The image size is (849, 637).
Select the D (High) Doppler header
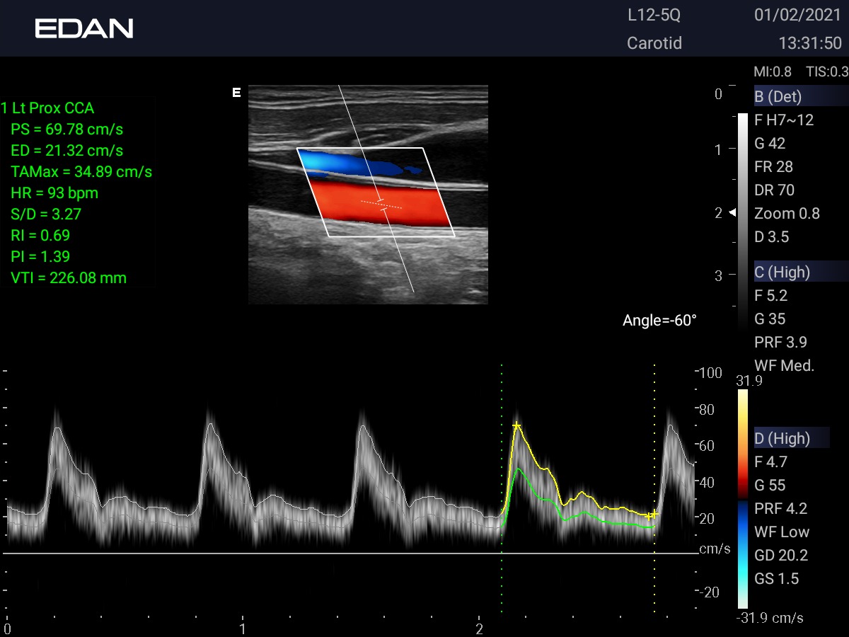pyautogui.click(x=782, y=439)
